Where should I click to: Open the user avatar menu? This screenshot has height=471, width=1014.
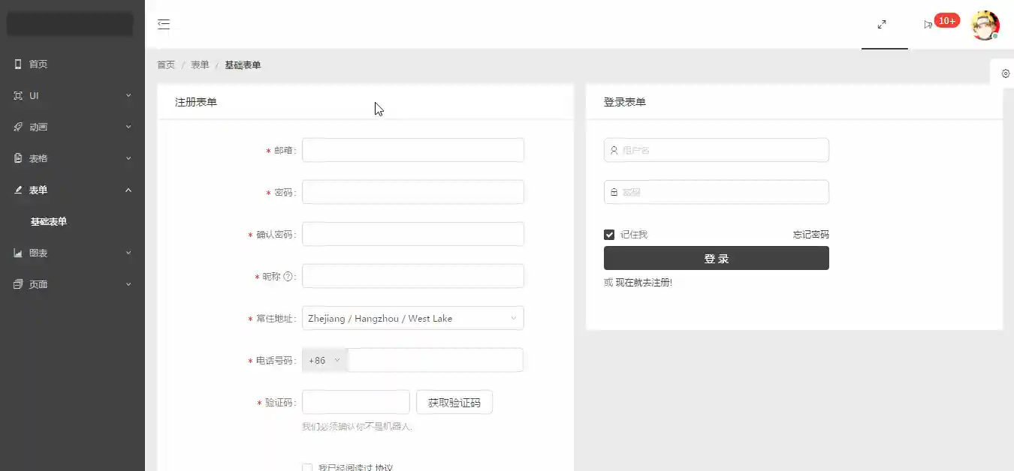tap(985, 25)
